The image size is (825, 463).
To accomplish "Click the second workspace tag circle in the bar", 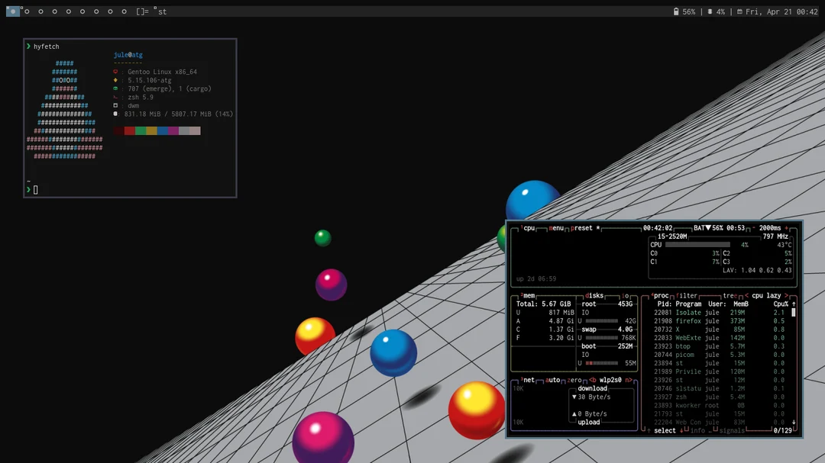I will click(x=26, y=11).
